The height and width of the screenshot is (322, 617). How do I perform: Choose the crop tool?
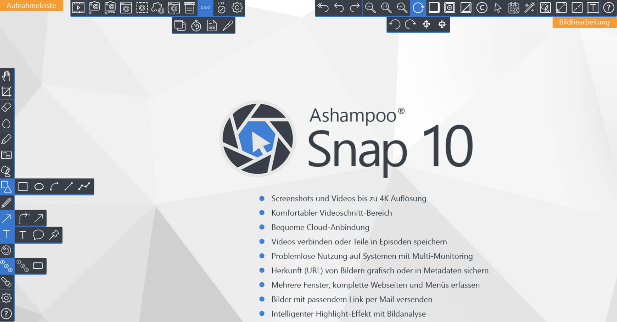pyautogui.click(x=6, y=91)
